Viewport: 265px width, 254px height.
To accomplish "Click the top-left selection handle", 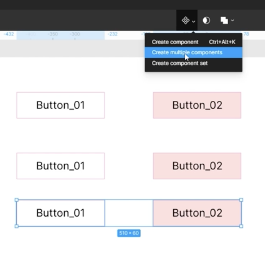I will 17,200.
